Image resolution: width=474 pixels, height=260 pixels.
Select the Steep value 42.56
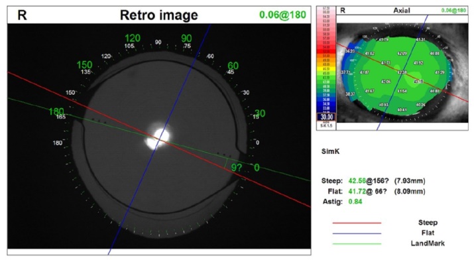[357, 181]
